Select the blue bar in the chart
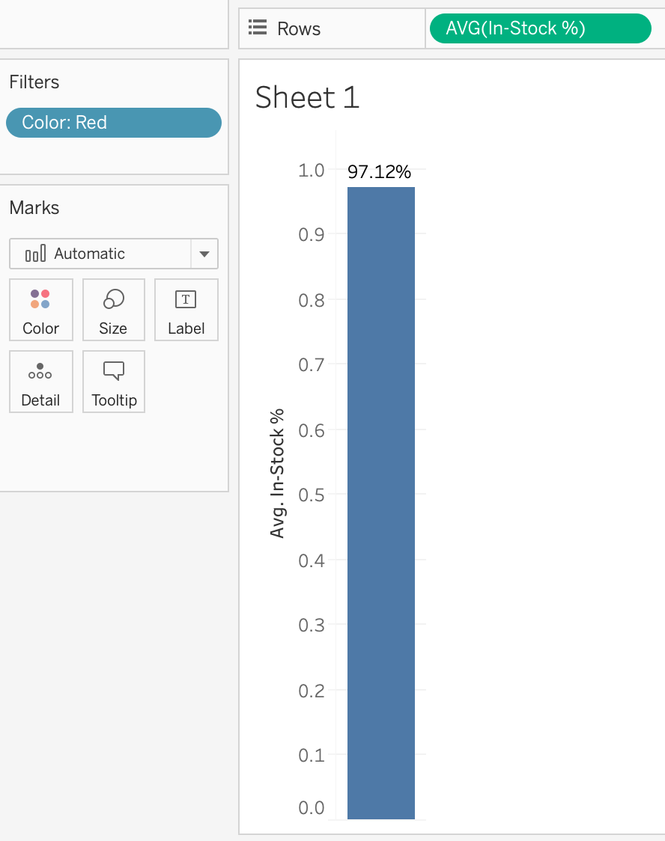The width and height of the screenshot is (665, 841). 380,501
